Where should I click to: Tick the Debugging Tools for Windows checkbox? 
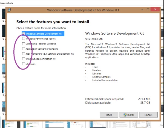point(24,44)
